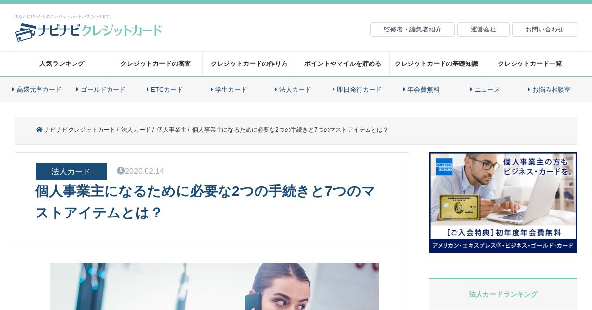Click the home icon in the breadcrumb

coord(39,130)
